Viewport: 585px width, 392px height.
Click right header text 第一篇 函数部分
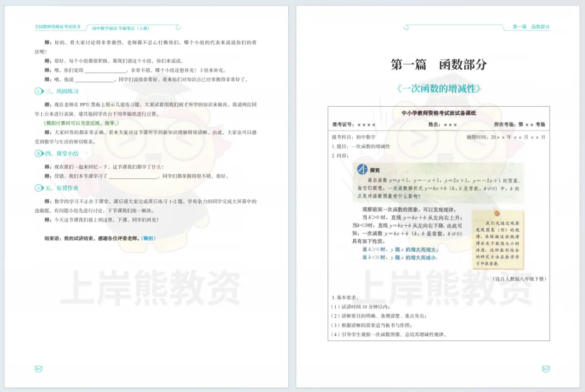(x=531, y=27)
